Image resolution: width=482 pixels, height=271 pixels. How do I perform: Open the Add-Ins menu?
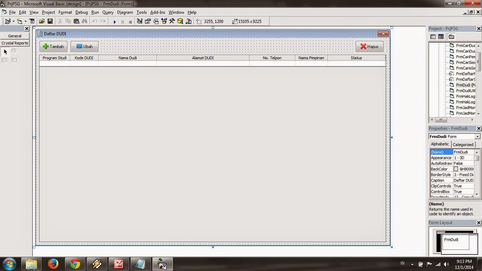[158, 12]
